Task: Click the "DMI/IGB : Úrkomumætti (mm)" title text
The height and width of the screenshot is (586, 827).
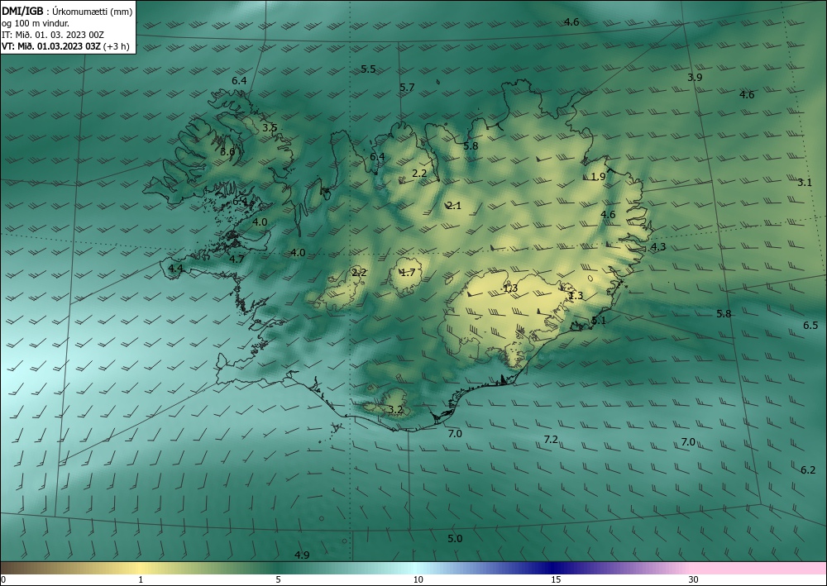Action: 67,11
